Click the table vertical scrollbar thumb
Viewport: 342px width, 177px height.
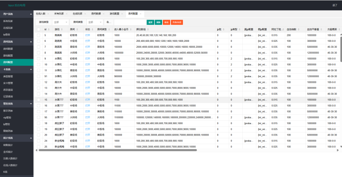pos(341,49)
